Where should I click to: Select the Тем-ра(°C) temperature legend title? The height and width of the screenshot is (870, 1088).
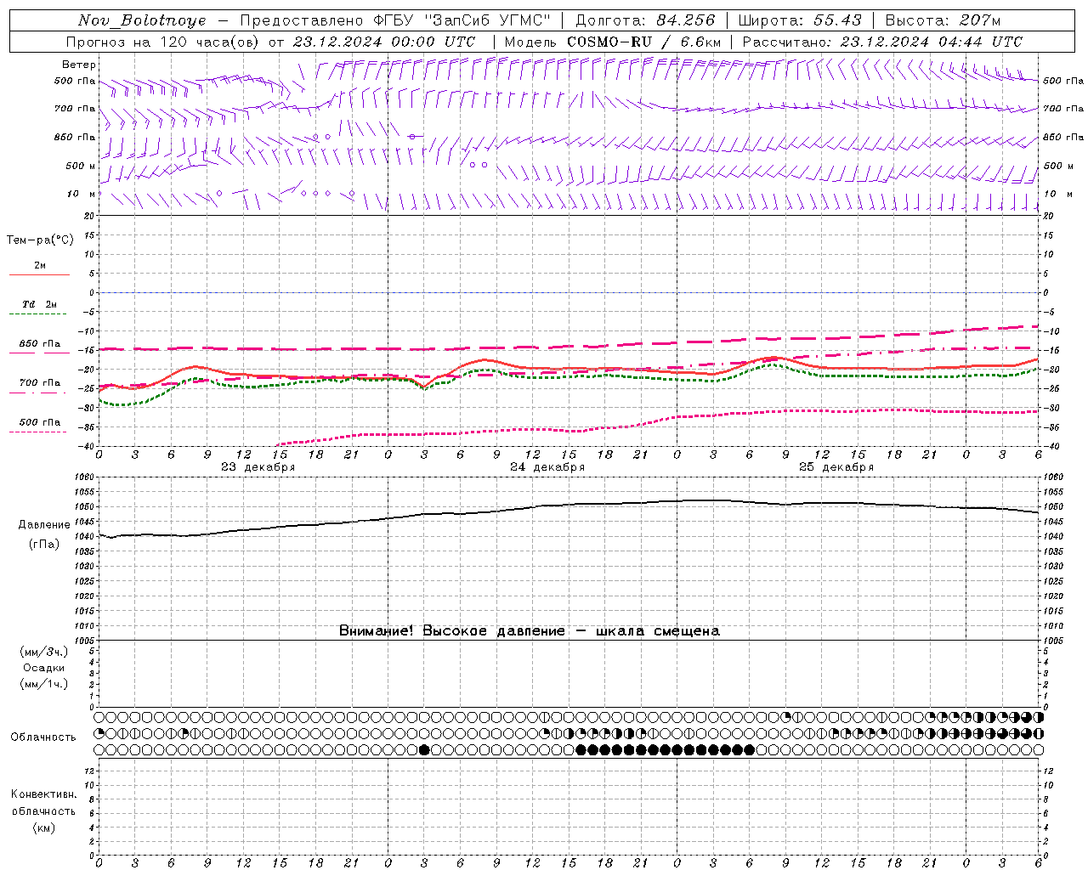pos(40,240)
